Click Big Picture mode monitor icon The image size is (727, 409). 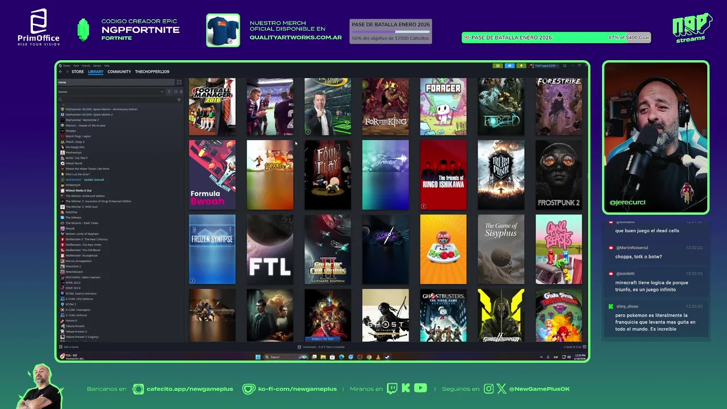(x=565, y=66)
